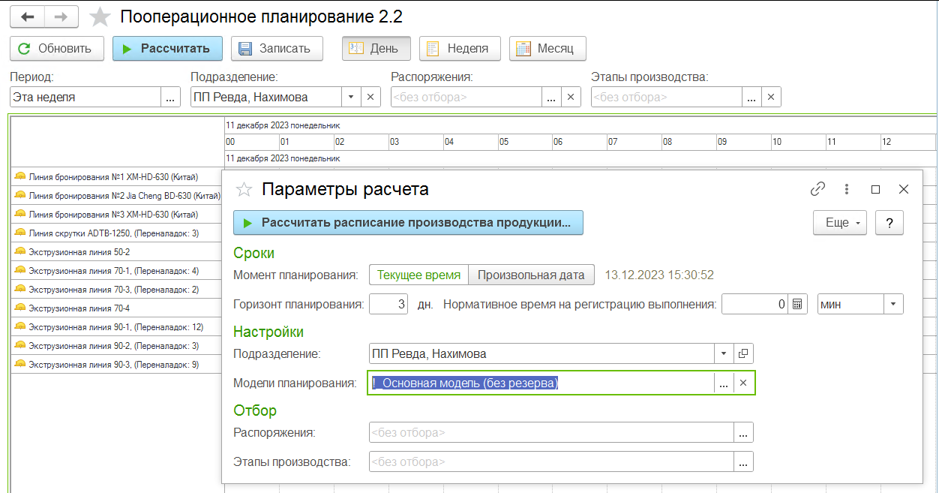Image resolution: width=939 pixels, height=493 pixels.
Task: Open Распоряжения selection in main filter
Action: click(550, 97)
